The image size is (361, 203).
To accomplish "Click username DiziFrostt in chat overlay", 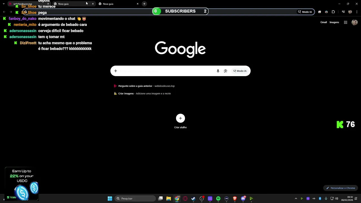I will point(28,43).
